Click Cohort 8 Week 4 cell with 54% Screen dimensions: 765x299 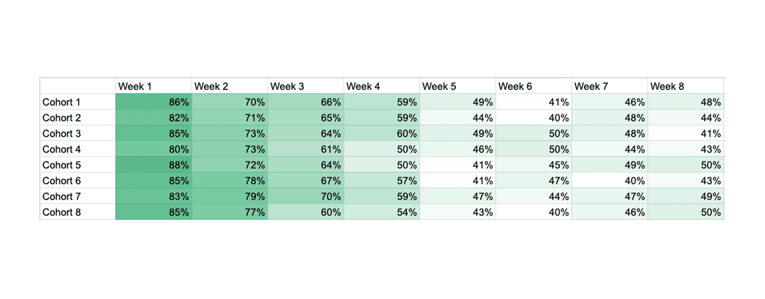(x=381, y=212)
